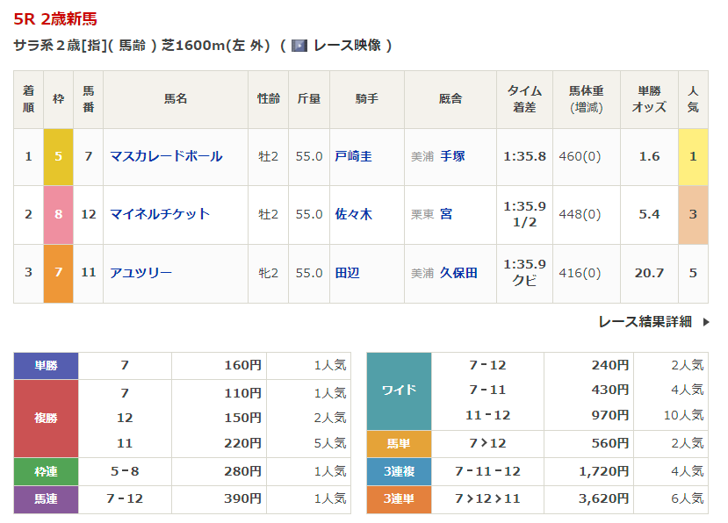View trainer 久保田 profile
Viewport: 728px width, 523px height.
pyautogui.click(x=458, y=273)
